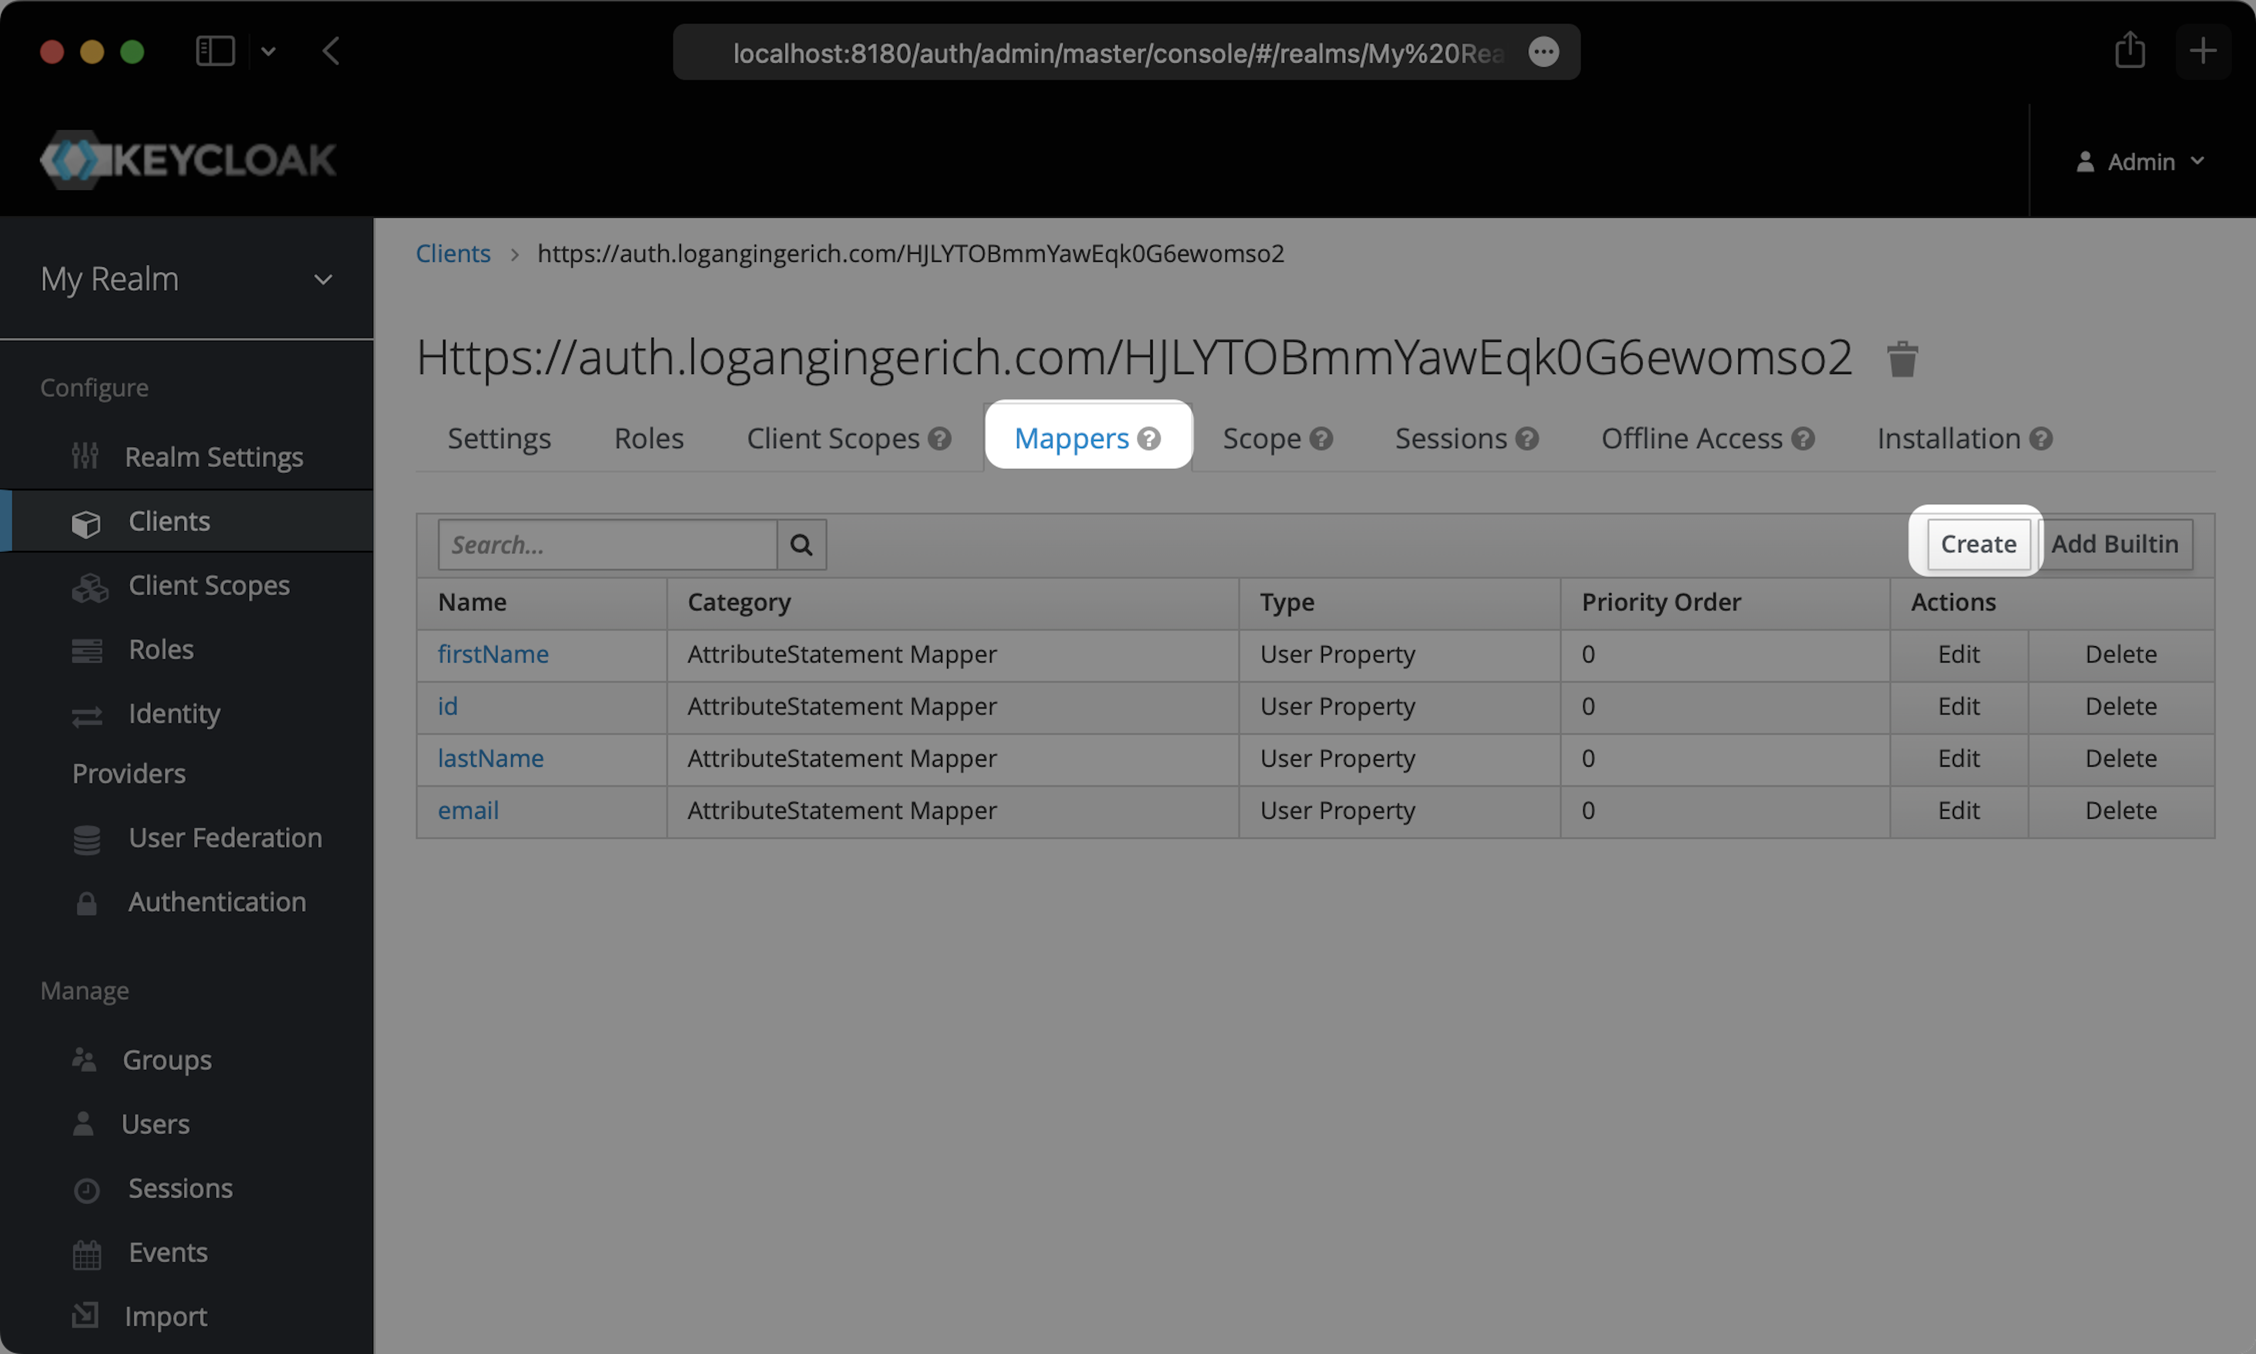This screenshot has width=2256, height=1354.
Task: Click help icon next to Mappers tab
Action: pyautogui.click(x=1149, y=439)
